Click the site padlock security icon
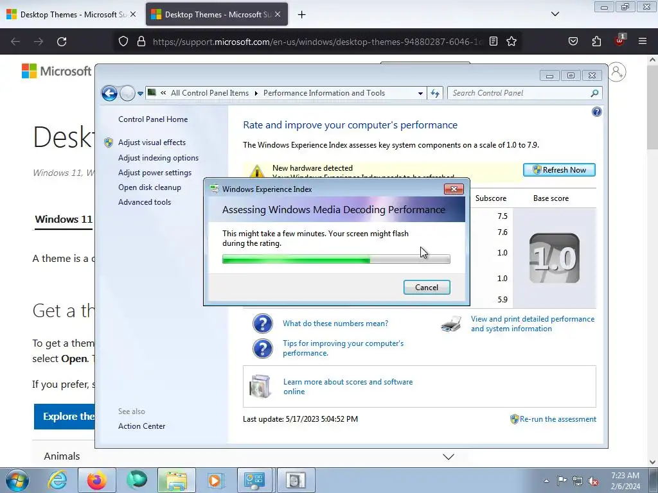Viewport: 658px width, 493px height. click(x=141, y=41)
